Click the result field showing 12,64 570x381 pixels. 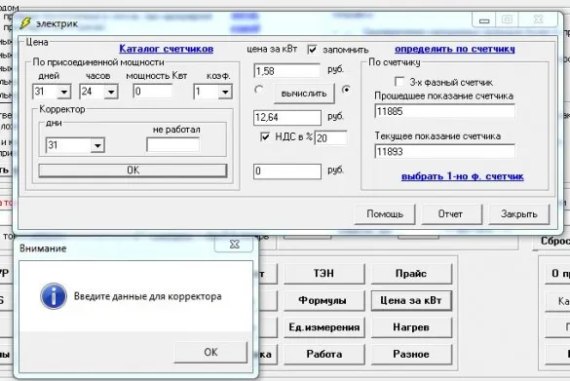(287, 118)
